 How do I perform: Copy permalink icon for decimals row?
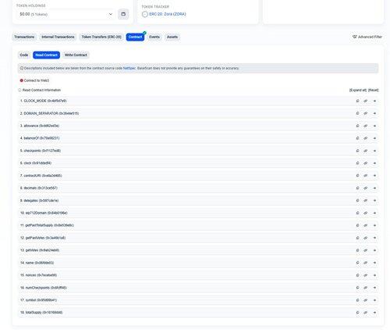tap(366, 188)
